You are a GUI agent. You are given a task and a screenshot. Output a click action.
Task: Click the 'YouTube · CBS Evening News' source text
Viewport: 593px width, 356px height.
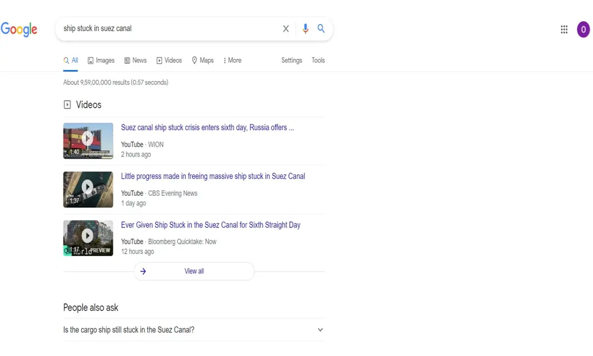pyautogui.click(x=159, y=193)
